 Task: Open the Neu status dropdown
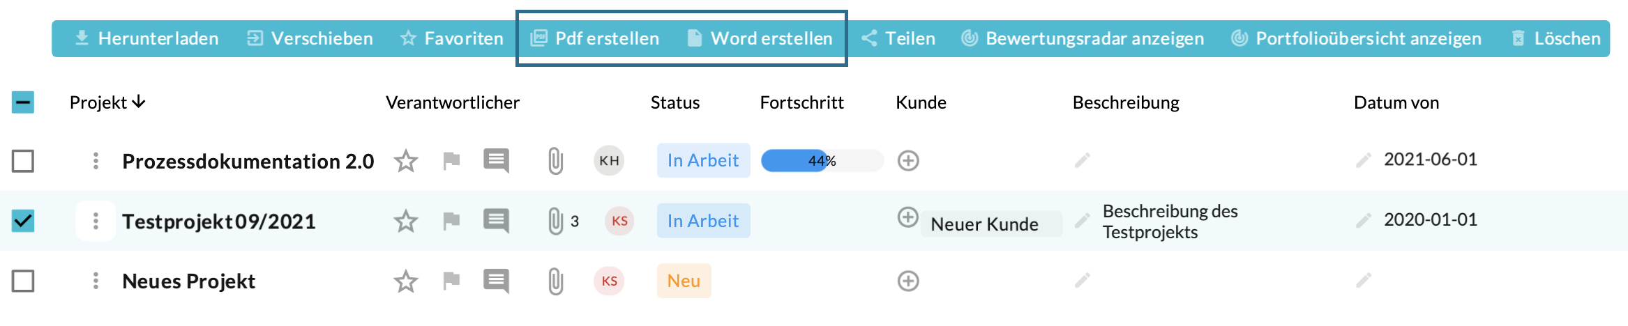684,281
